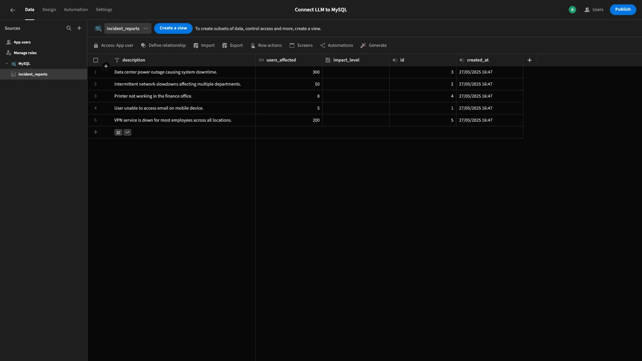Click the MySQL icon beside incident_reports tab

(x=98, y=29)
